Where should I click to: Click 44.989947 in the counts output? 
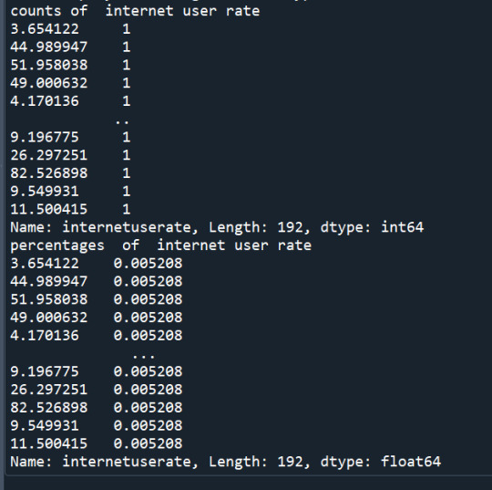pos(48,47)
